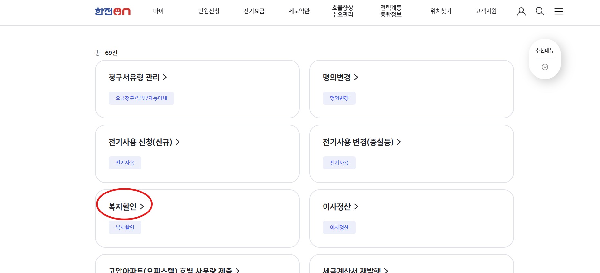Select the 고객지원 navigation item
Viewport: 600px width, 273px height.
[x=485, y=11]
